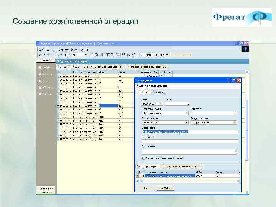Select highlighted Содержание cell in dialog grid
Image resolution: width=276 pixels, height=207 pixels.
point(170,176)
